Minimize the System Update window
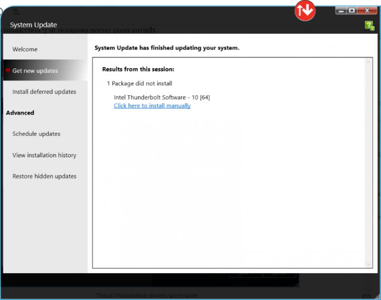Image resolution: width=381 pixels, height=300 pixels. coord(341,10)
